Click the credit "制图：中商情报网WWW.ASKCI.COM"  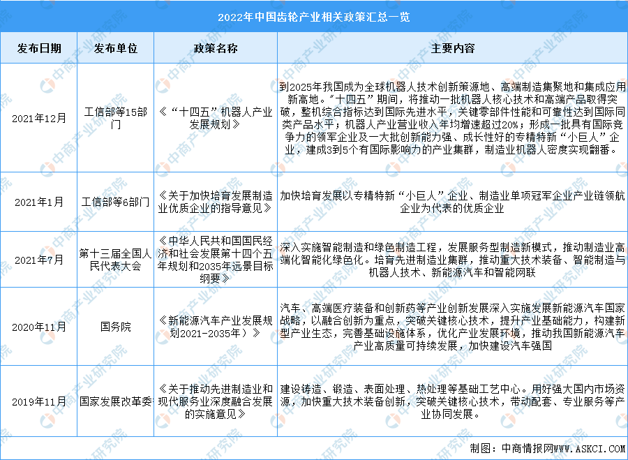click(548, 448)
